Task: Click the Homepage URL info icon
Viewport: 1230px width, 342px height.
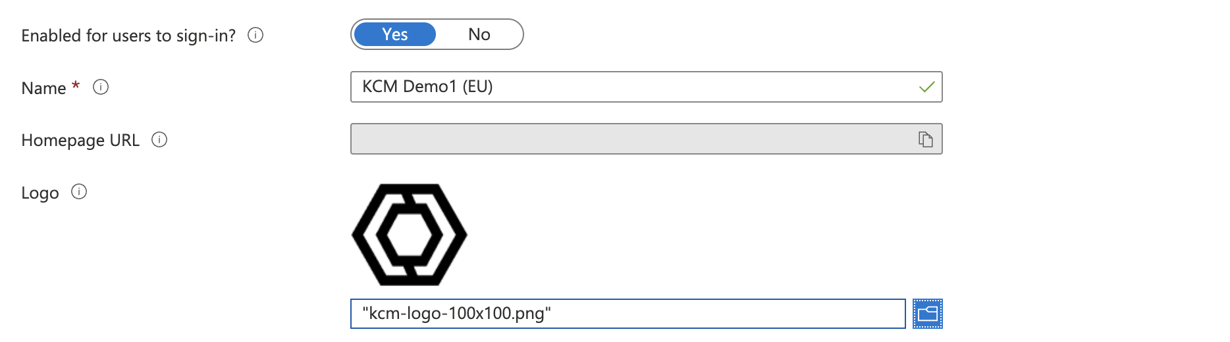Action: click(x=159, y=139)
